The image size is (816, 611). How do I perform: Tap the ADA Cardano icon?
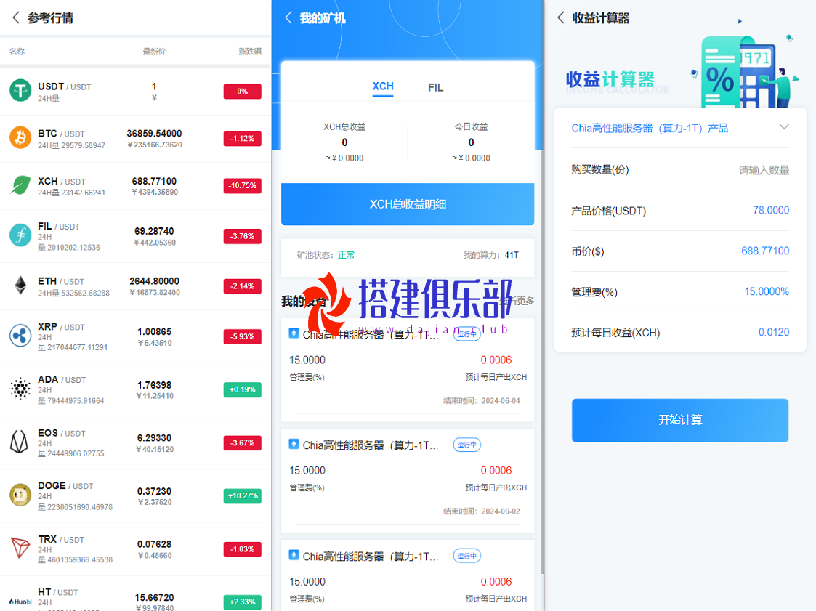point(20,389)
